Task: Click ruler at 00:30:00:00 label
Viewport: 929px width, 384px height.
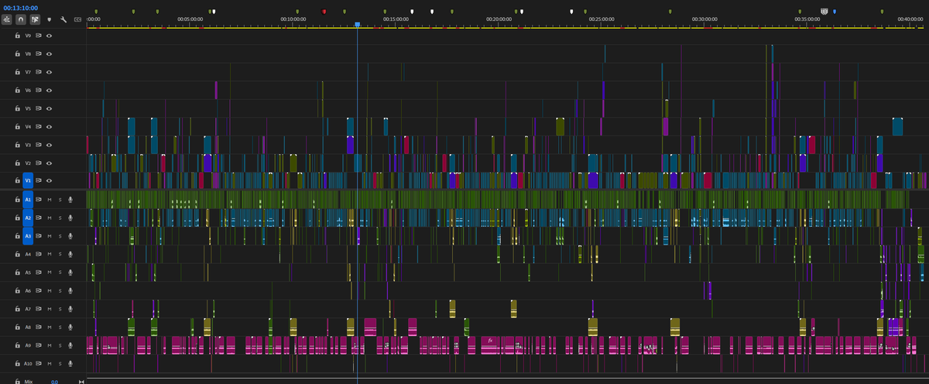Action: [x=704, y=18]
